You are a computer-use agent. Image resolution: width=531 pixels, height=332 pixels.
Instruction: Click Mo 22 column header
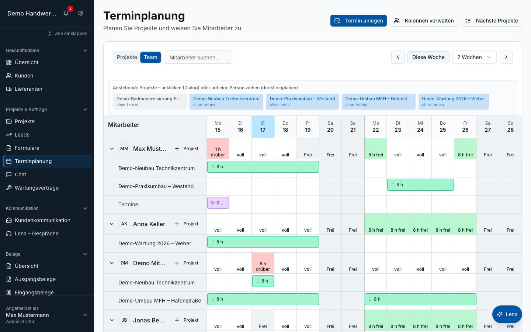376,127
